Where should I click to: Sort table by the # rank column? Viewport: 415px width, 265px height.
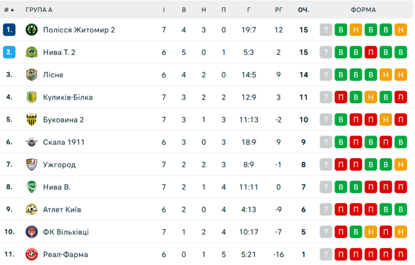(10, 10)
